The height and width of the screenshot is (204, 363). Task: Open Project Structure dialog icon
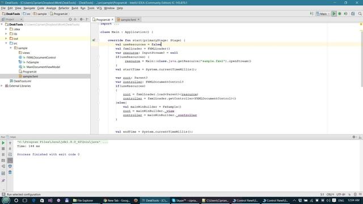pos(353,14)
